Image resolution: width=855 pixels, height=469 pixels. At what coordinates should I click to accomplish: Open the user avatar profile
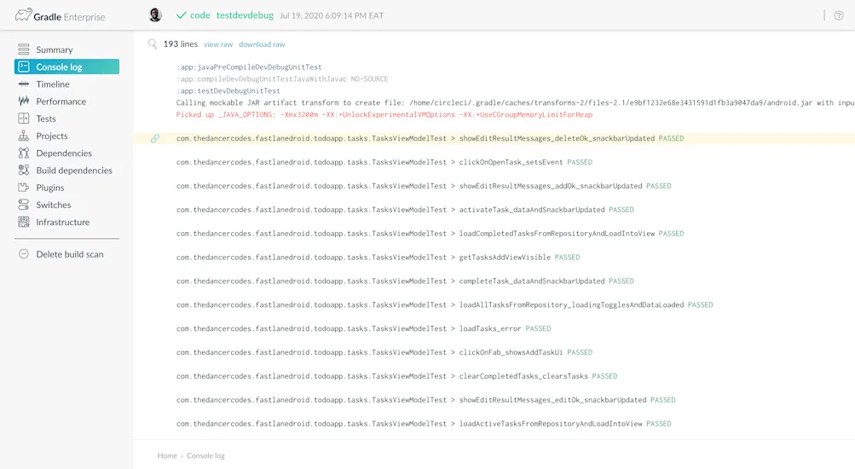[x=155, y=15]
